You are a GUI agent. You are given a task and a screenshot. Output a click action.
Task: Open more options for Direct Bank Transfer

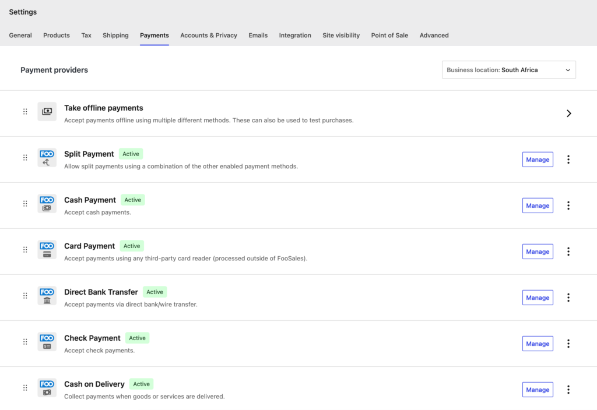click(x=568, y=298)
